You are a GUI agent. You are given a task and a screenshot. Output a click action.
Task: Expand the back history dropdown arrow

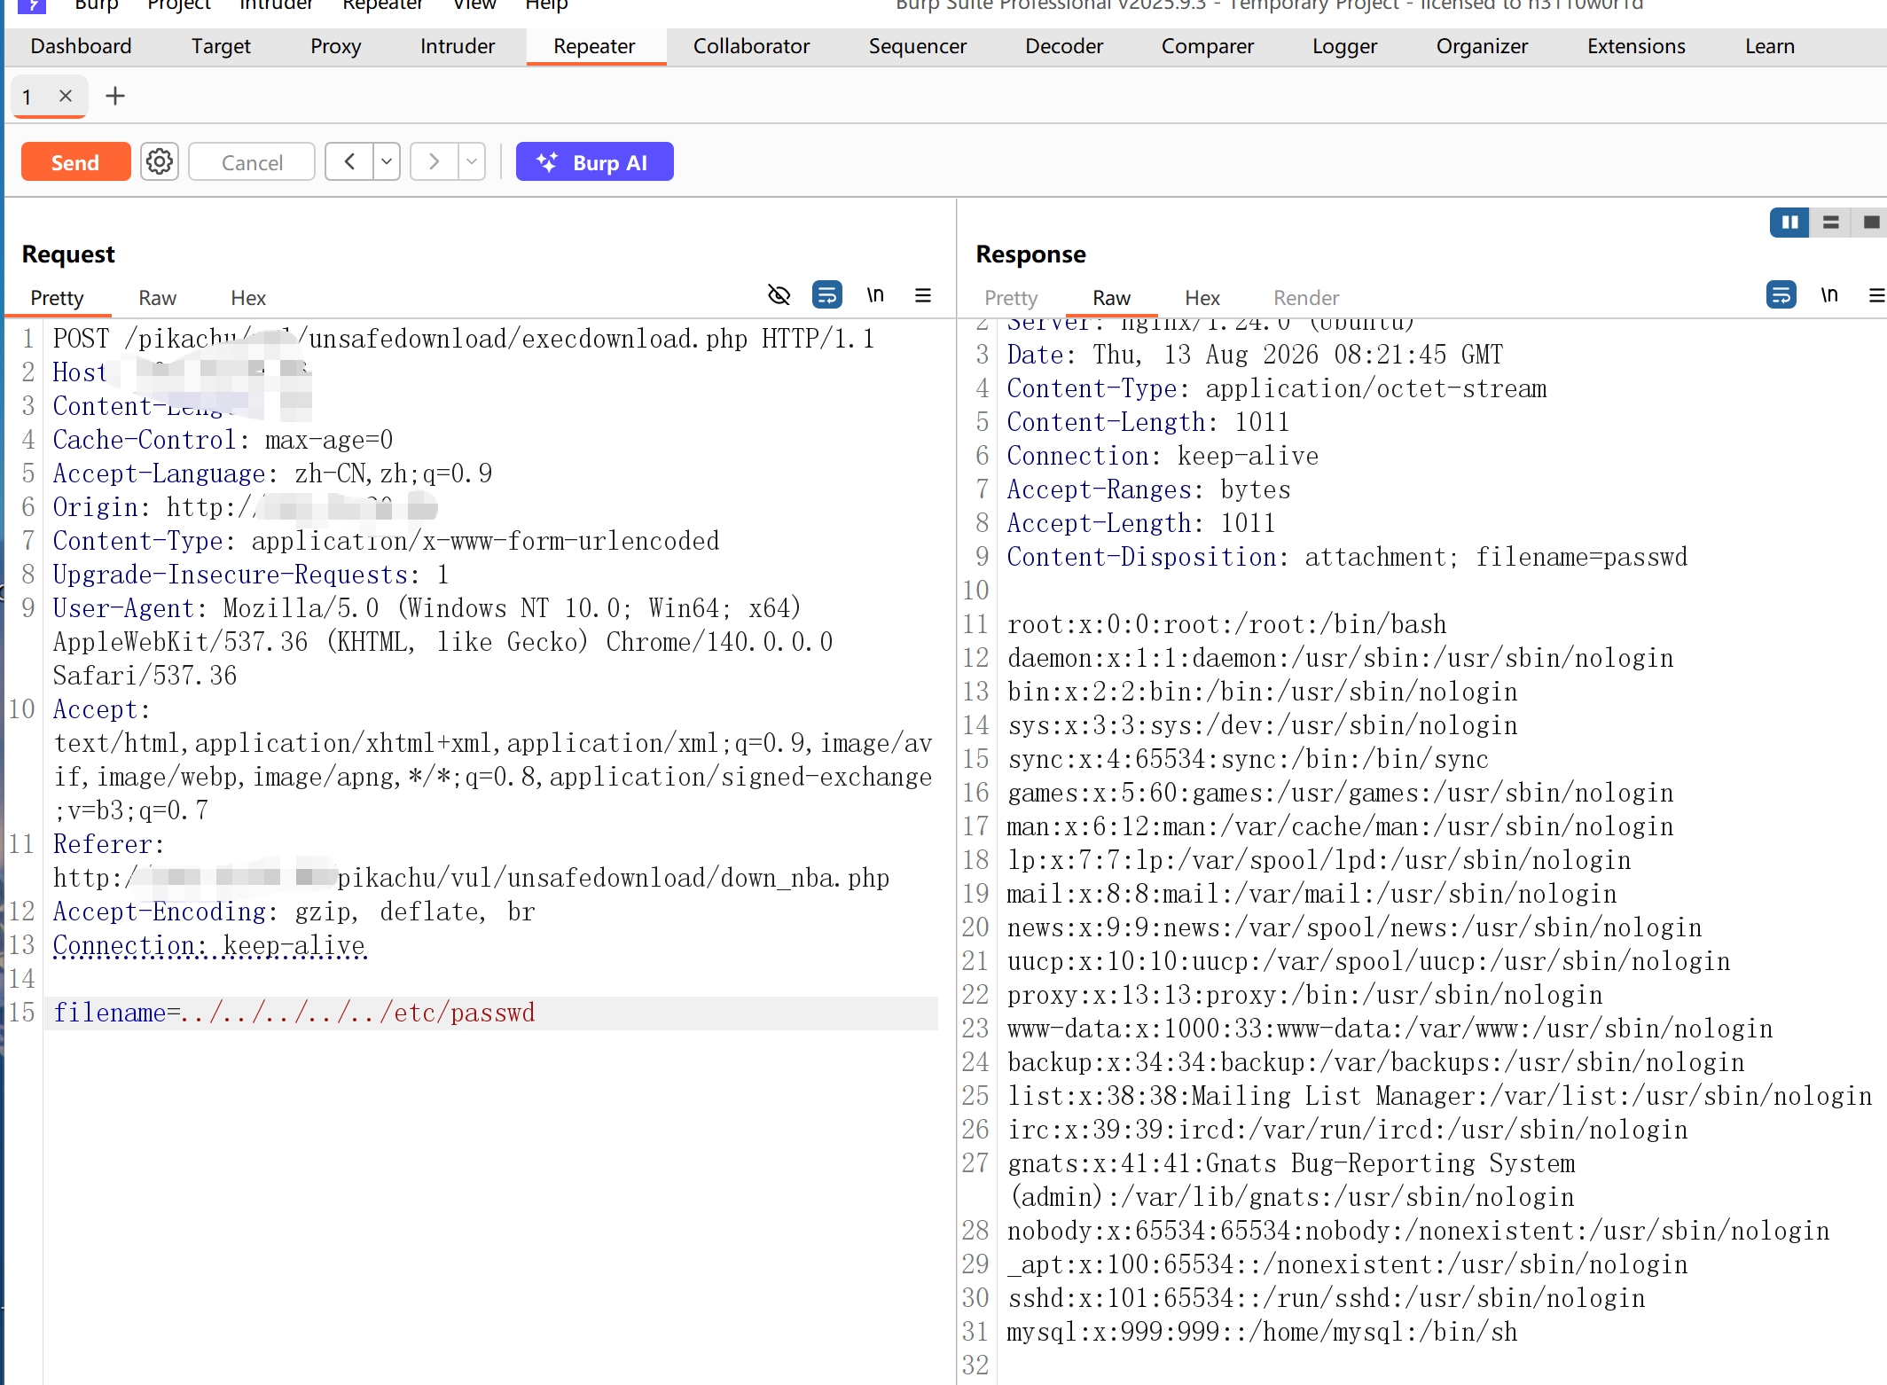[387, 162]
